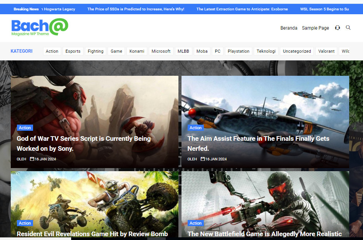363x240 pixels.
Task: Click Action tag on God of War card
Action: [25, 128]
